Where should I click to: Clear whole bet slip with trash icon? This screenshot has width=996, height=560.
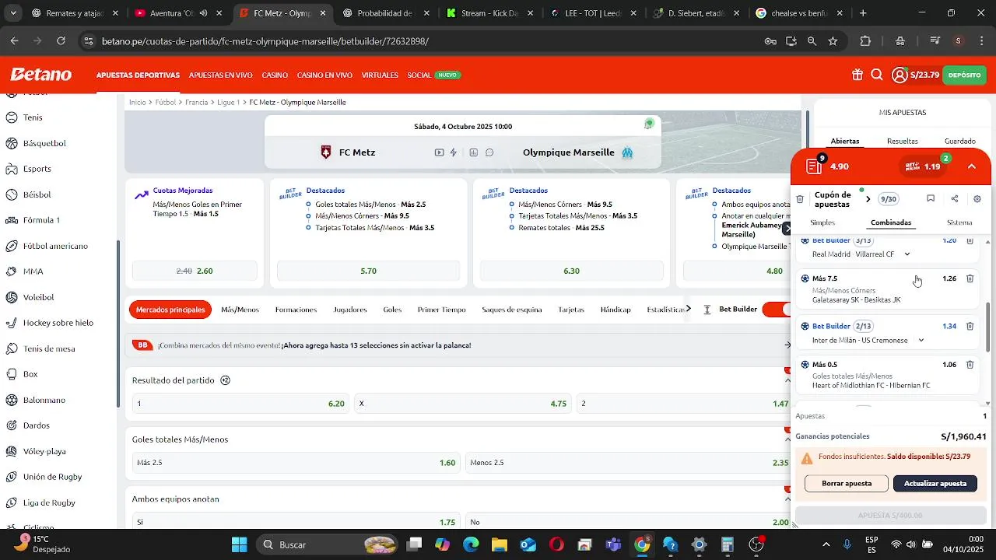799,199
